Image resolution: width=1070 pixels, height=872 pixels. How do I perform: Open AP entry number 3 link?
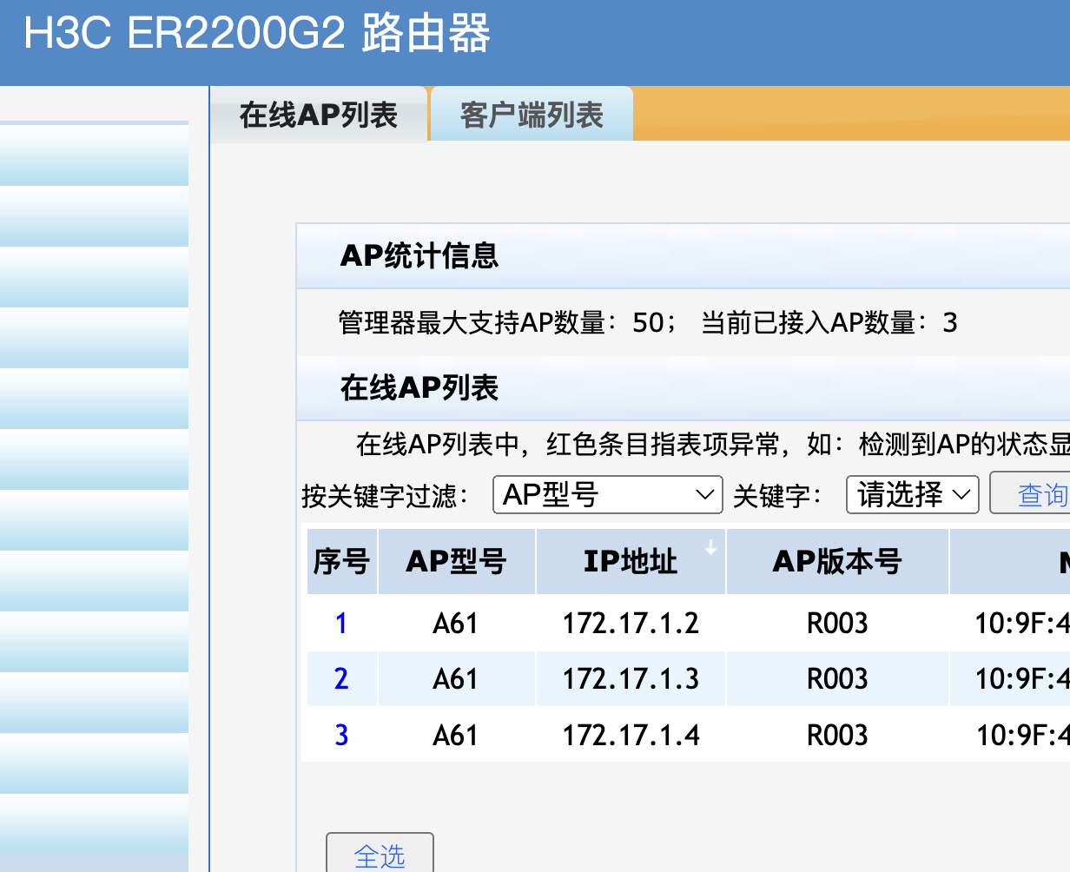(341, 736)
